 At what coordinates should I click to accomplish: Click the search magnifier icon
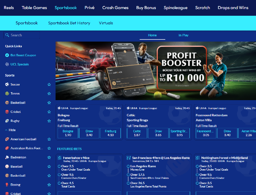pyautogui.click(x=7, y=35)
